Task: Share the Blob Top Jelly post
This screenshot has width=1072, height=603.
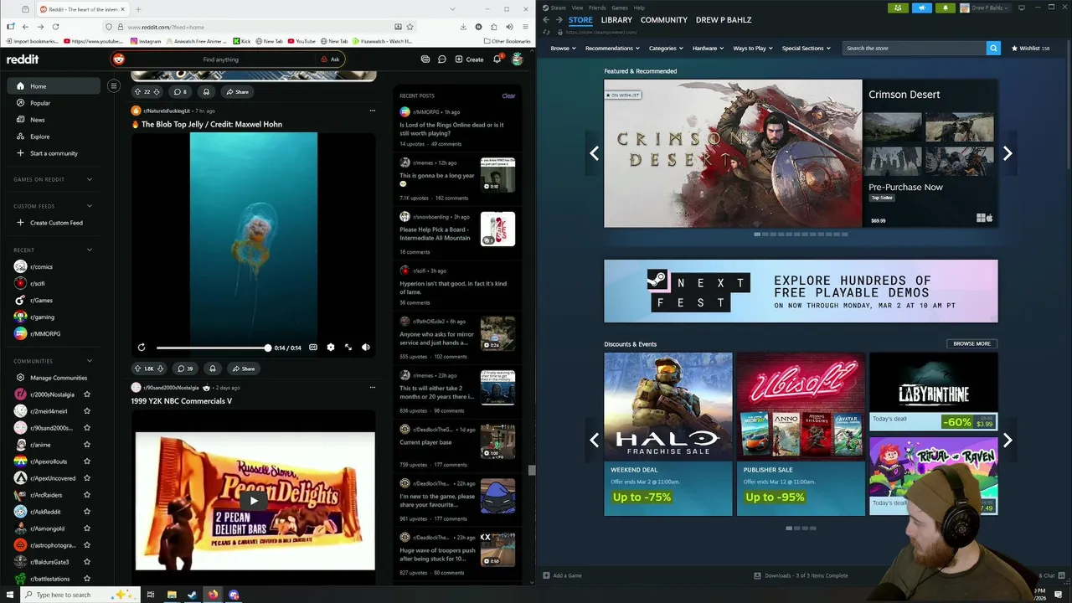Action: coord(244,368)
